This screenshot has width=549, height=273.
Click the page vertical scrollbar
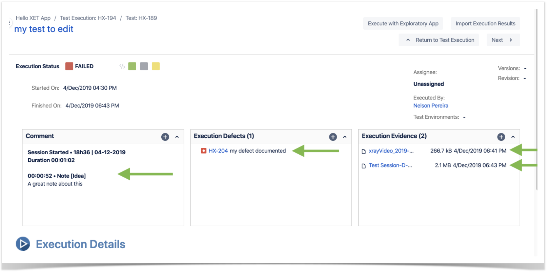click(536, 100)
